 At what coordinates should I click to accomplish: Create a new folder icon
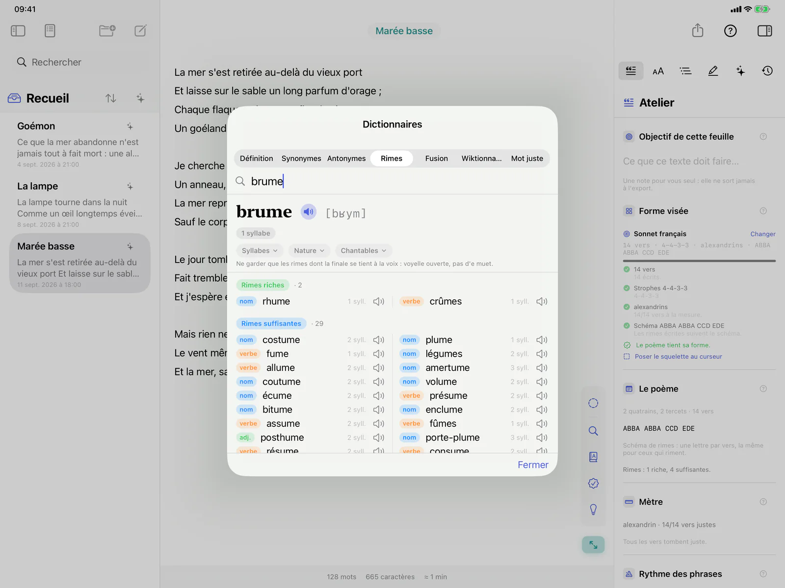click(107, 31)
